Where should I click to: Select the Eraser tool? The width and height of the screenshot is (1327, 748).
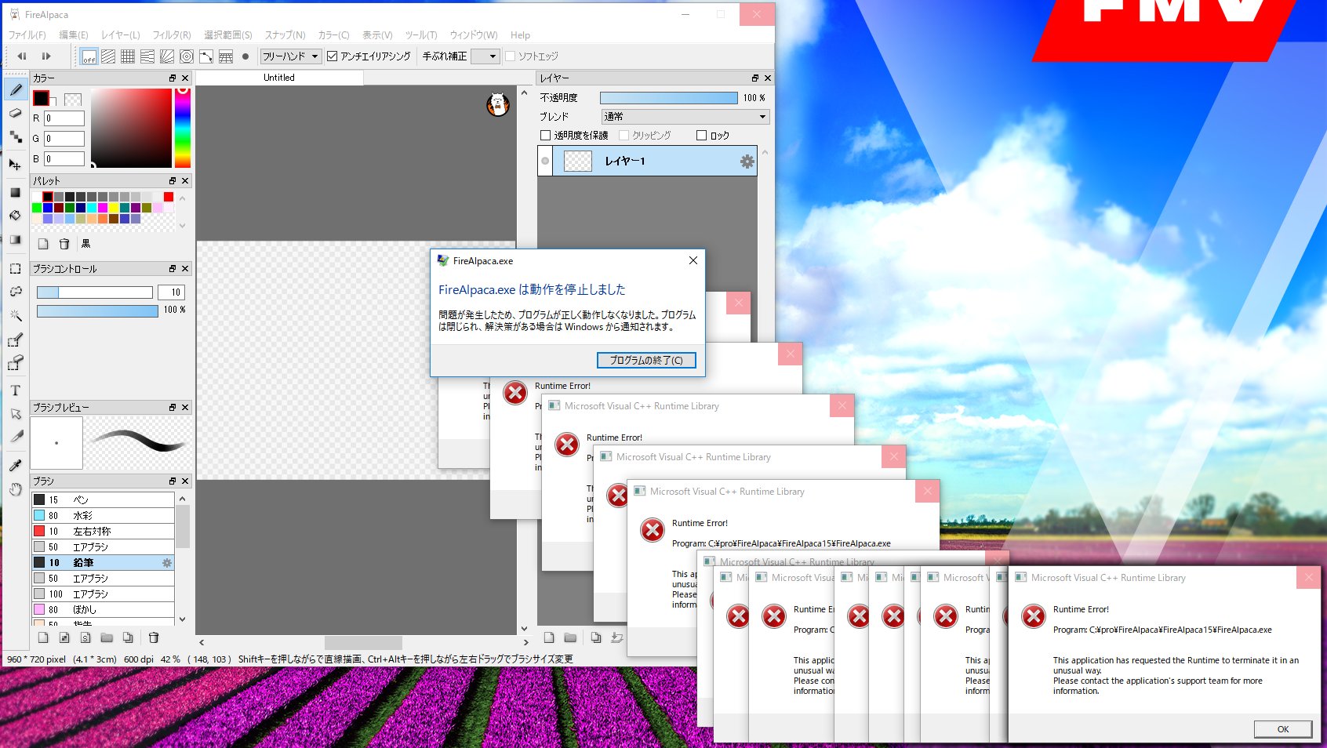coord(15,113)
